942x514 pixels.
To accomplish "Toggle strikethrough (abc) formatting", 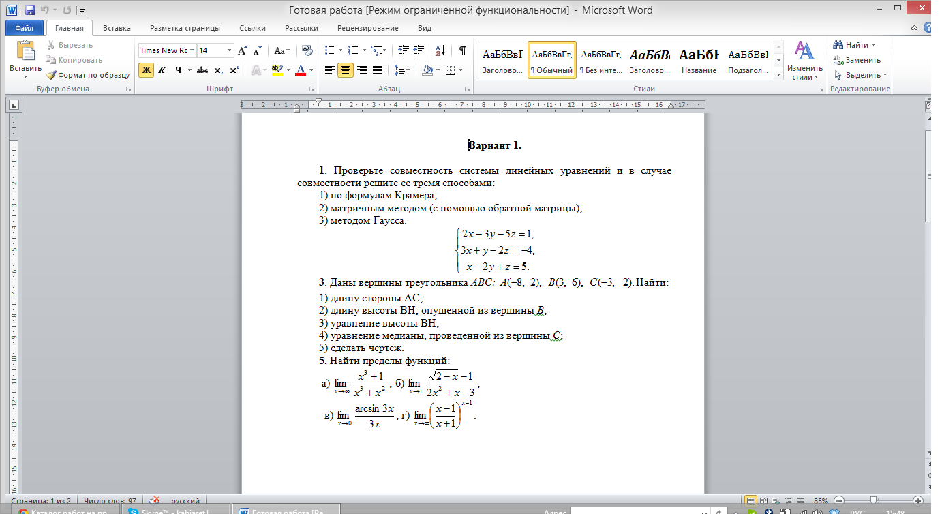I will point(202,70).
